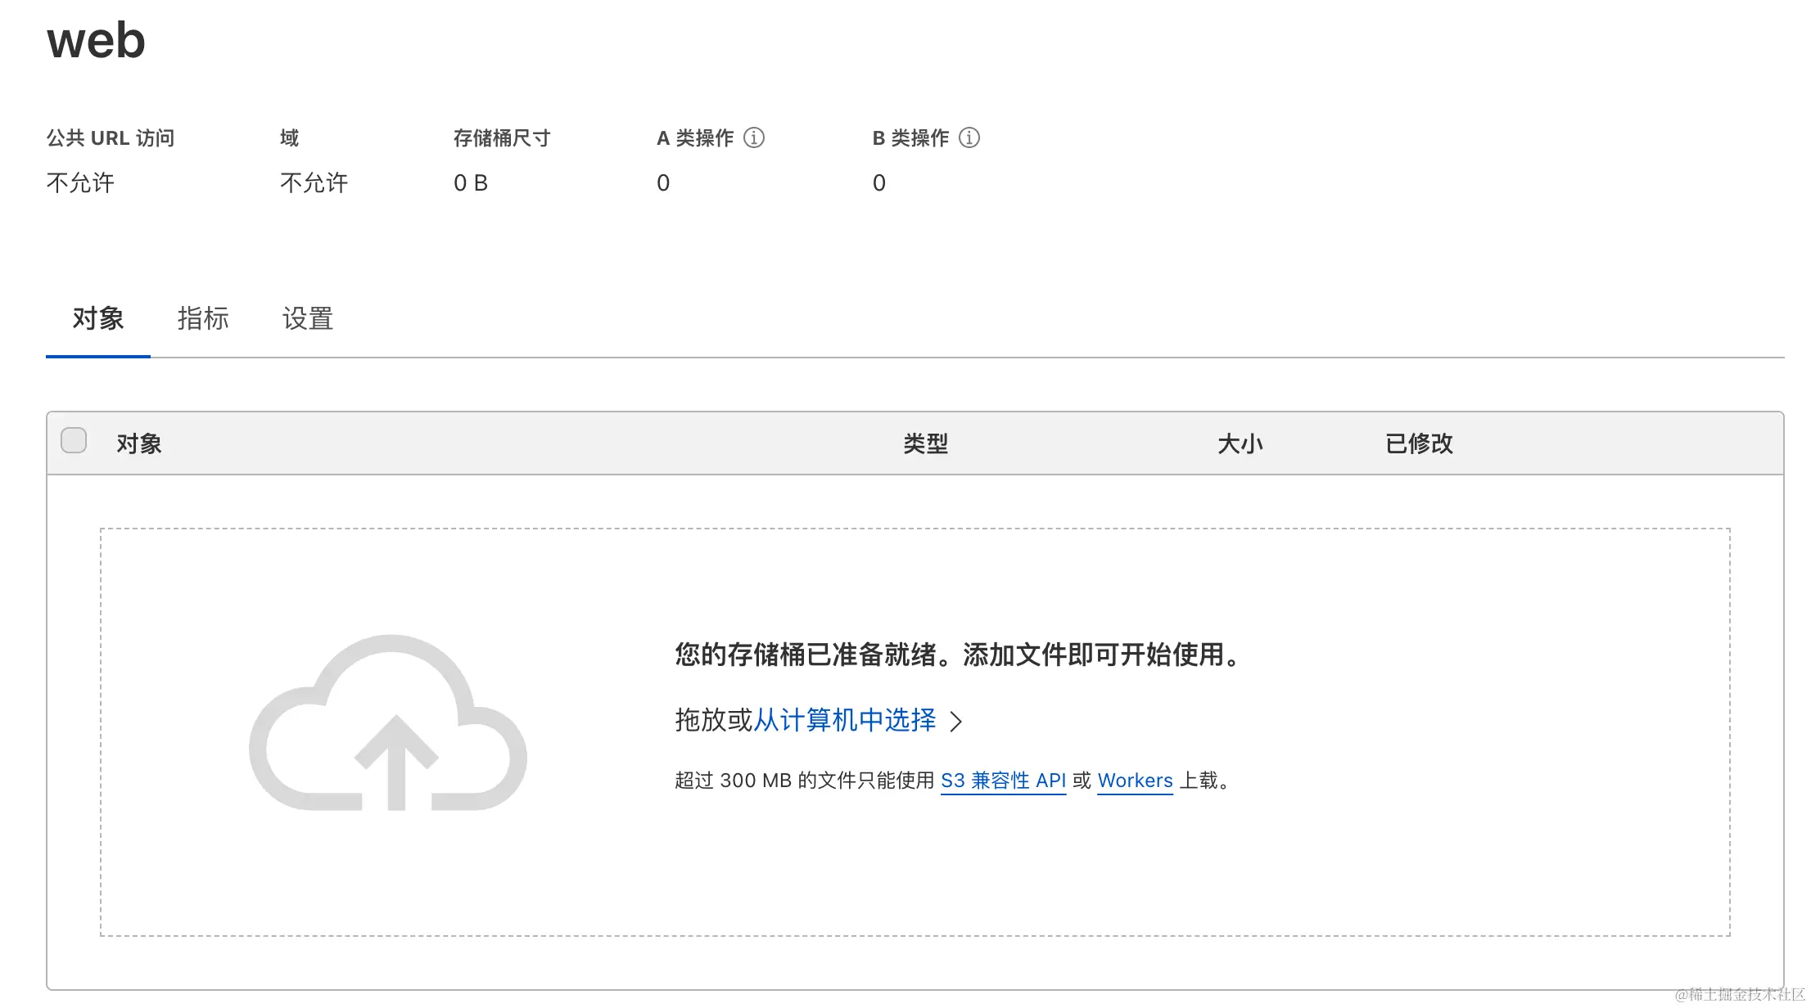Open the 指标 tab
Screen dimensions: 1811x1008
tap(202, 318)
